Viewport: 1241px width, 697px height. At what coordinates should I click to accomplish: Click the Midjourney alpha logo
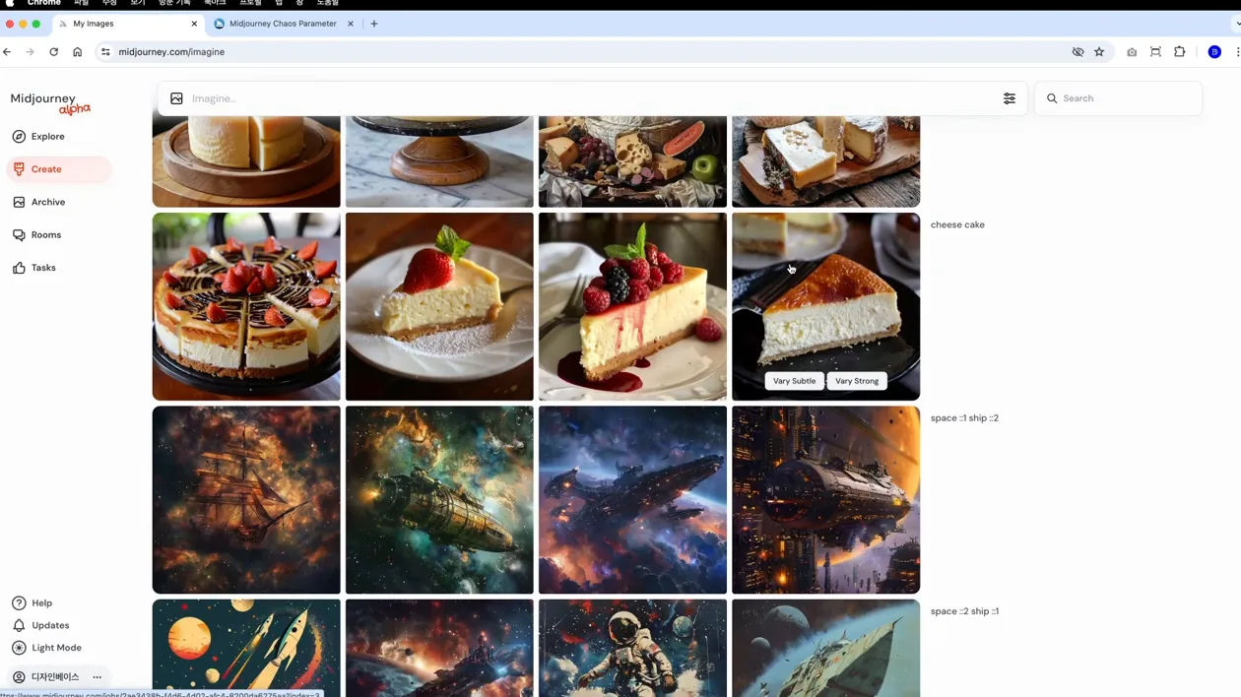(x=50, y=102)
